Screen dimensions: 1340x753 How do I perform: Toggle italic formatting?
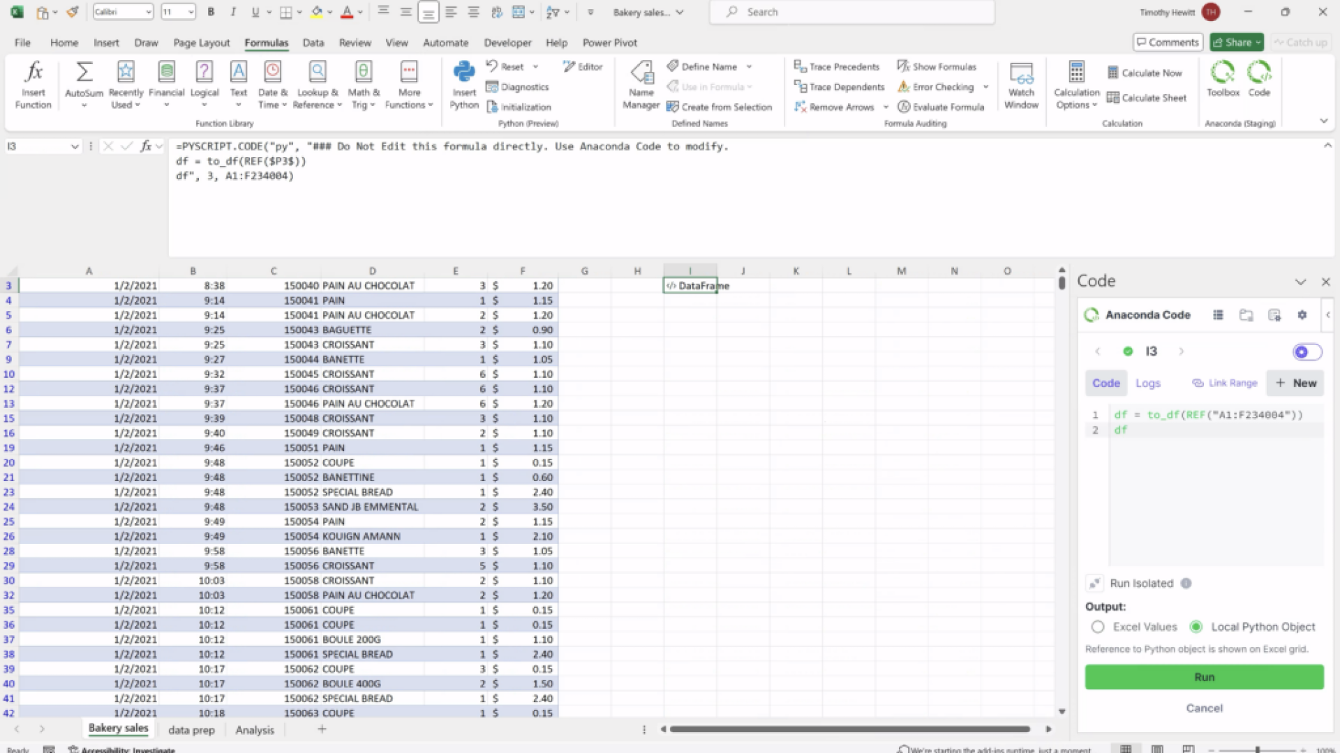pyautogui.click(x=233, y=12)
